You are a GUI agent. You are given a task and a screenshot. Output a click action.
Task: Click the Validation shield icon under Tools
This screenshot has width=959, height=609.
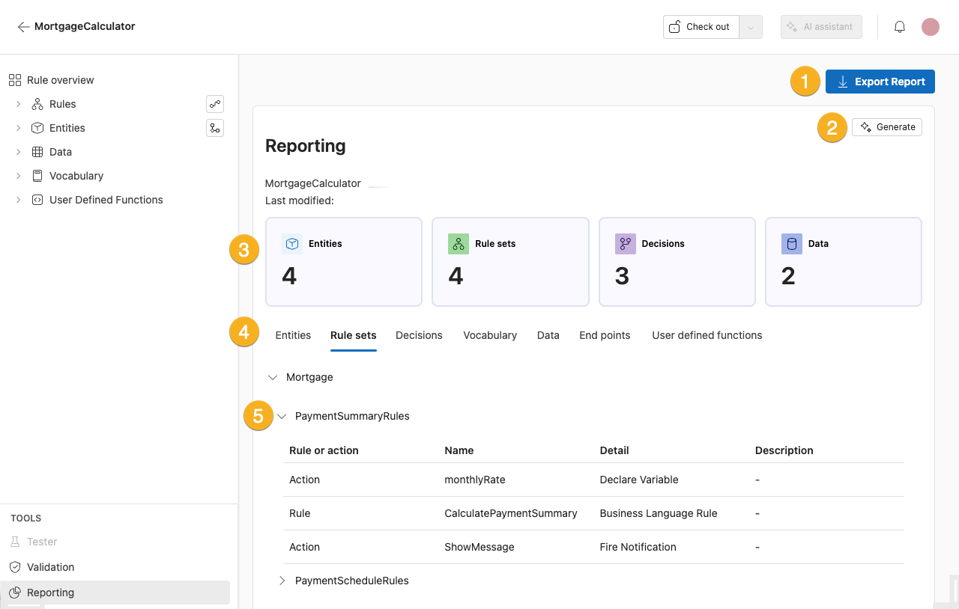15,566
